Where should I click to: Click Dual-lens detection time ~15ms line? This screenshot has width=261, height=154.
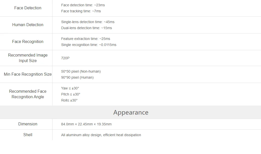tap(86, 28)
